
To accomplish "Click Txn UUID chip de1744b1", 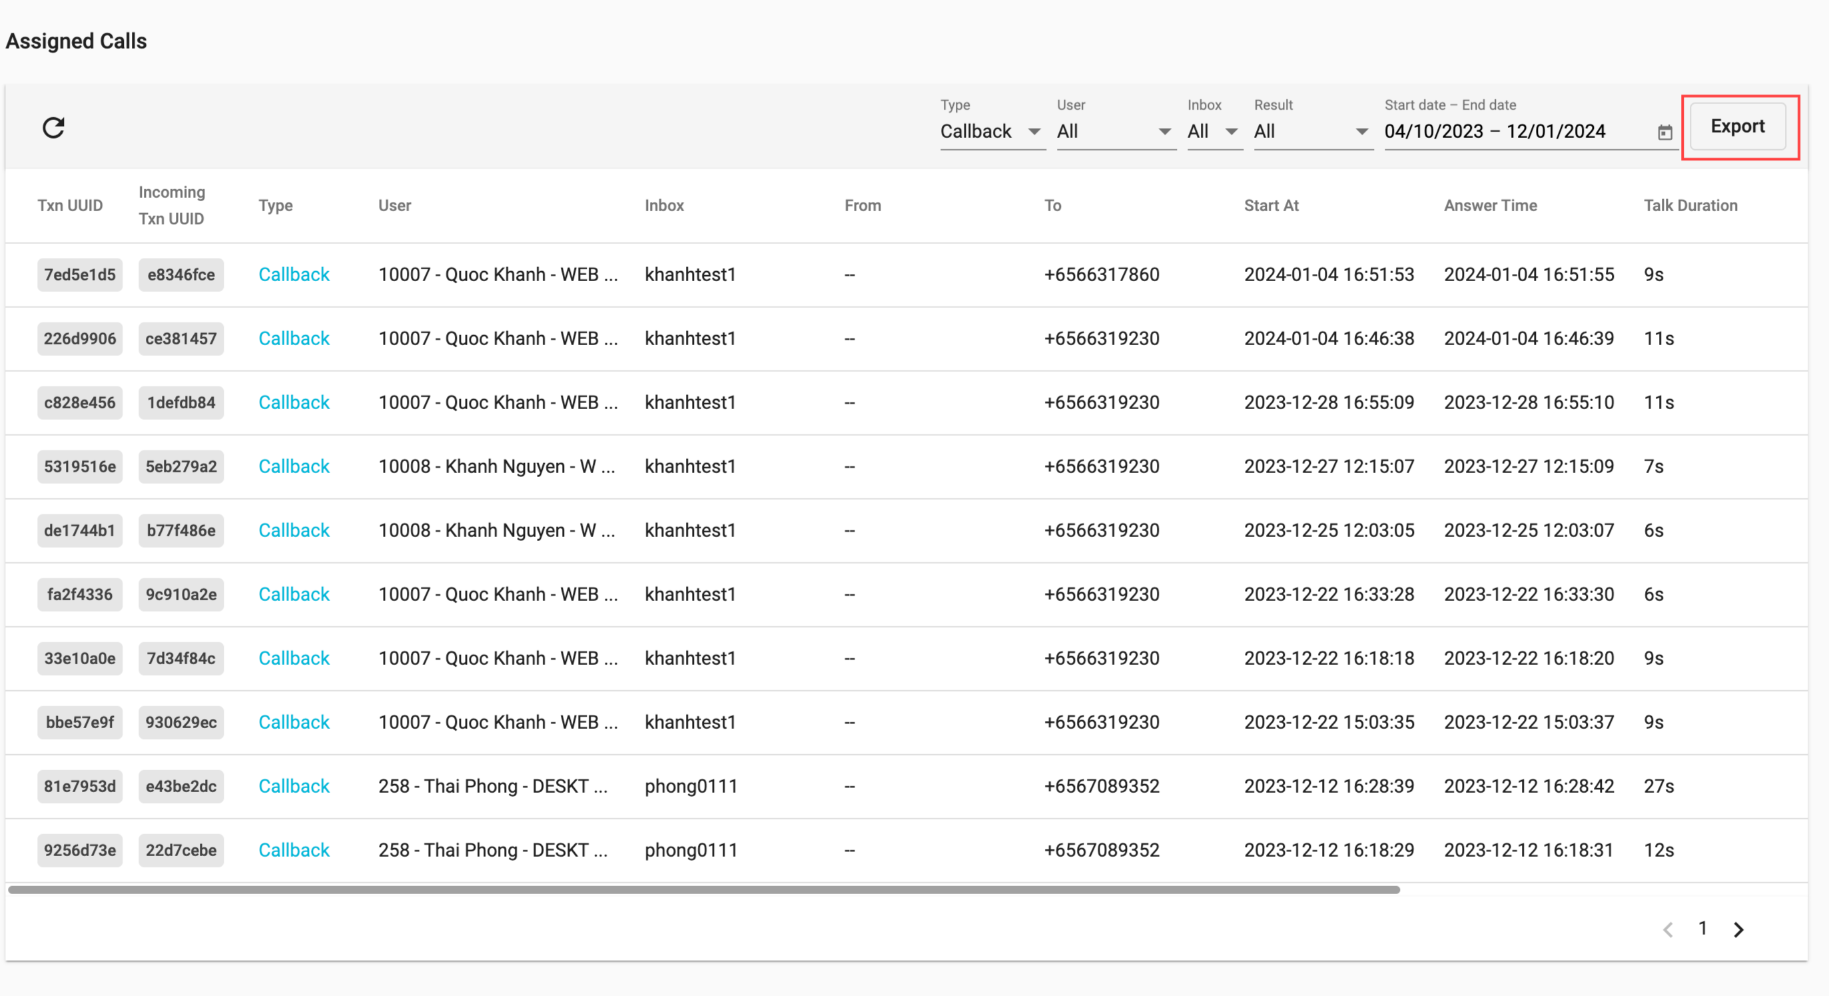I will (x=79, y=531).
